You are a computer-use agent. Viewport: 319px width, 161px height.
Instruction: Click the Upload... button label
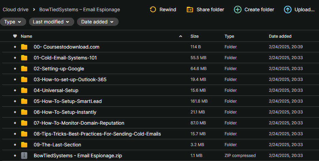(x=305, y=10)
